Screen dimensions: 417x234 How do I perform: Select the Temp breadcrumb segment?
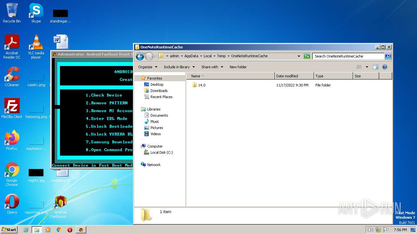[x=221, y=56]
